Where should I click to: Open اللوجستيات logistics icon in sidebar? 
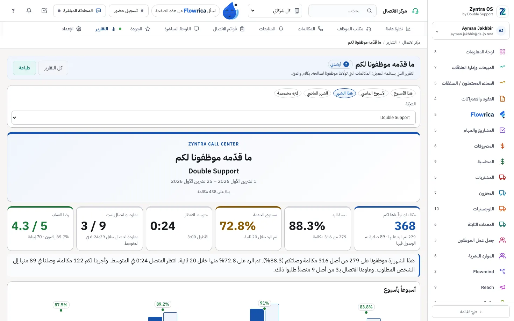click(x=502, y=209)
